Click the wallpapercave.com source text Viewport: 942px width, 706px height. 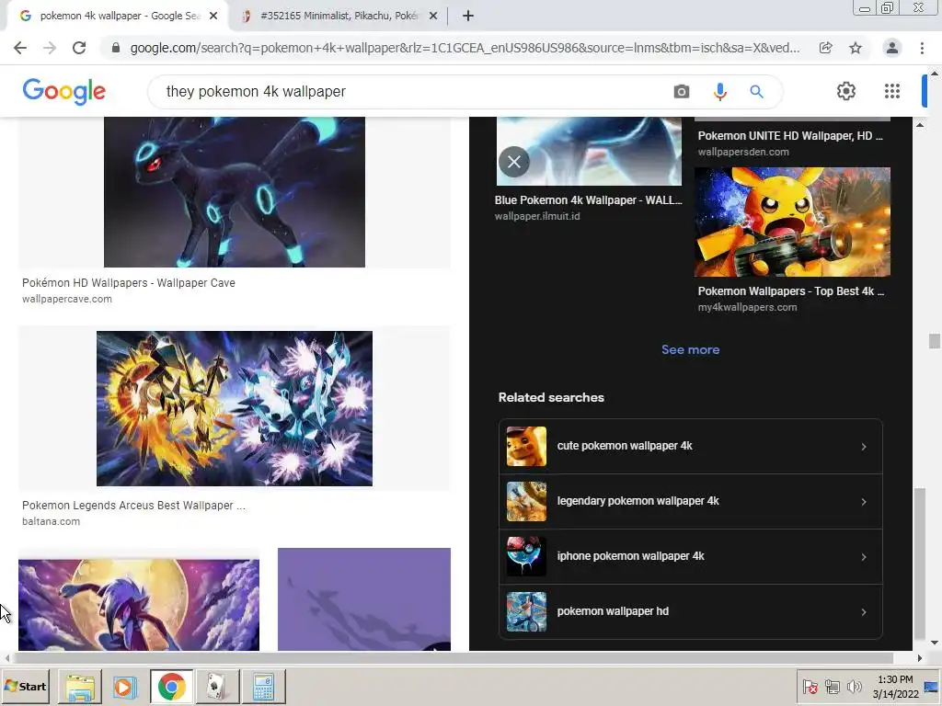click(66, 299)
